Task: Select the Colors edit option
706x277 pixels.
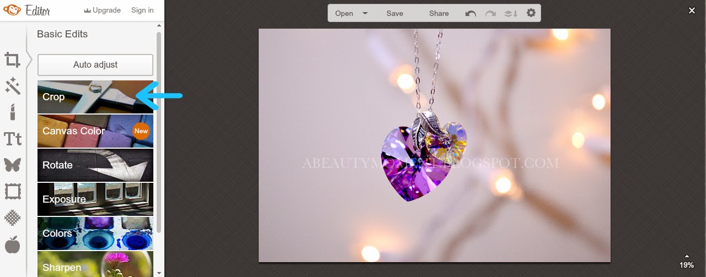Action: 95,233
